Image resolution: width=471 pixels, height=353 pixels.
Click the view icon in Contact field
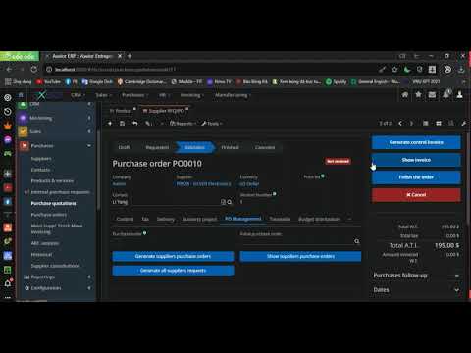pyautogui.click(x=223, y=202)
